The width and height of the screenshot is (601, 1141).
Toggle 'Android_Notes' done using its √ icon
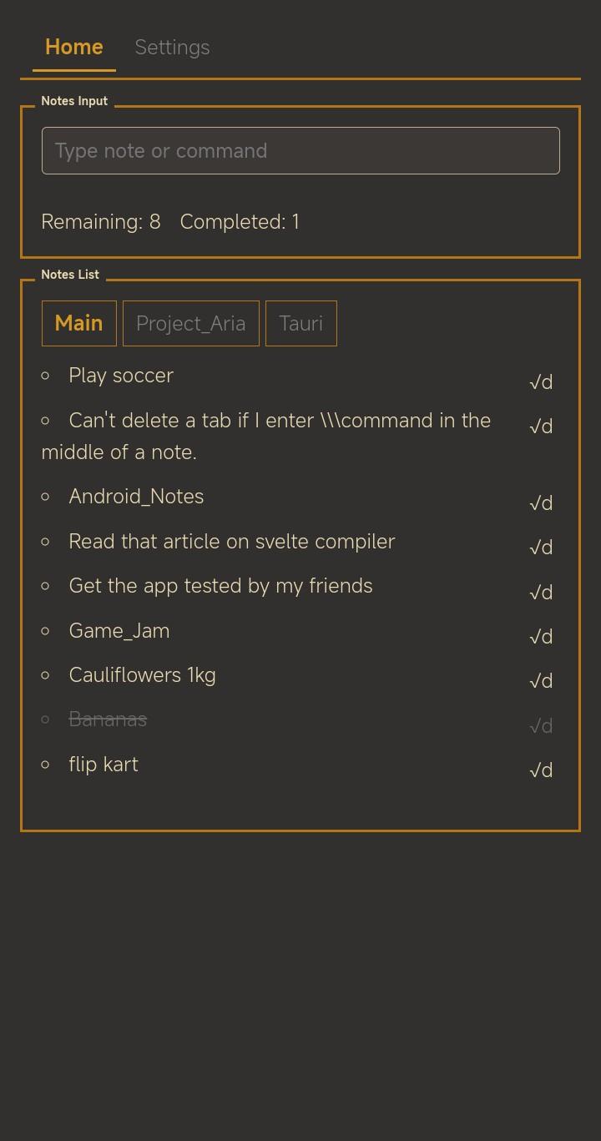point(534,503)
